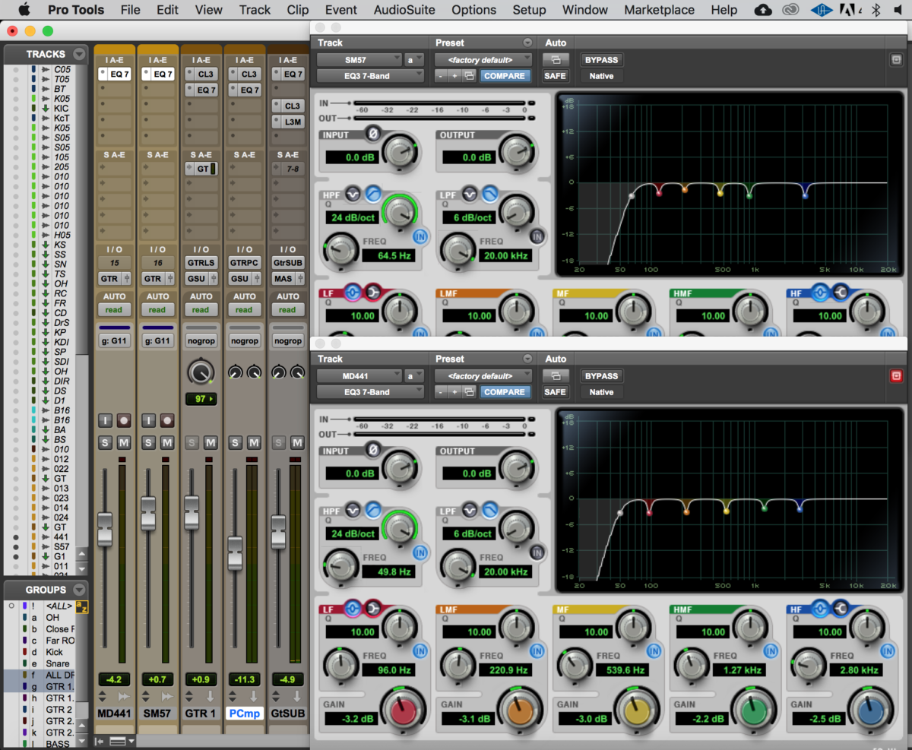This screenshot has width=912, height=750.
Task: Select LPF low-pass type in SM57 EQ
Action: click(489, 195)
